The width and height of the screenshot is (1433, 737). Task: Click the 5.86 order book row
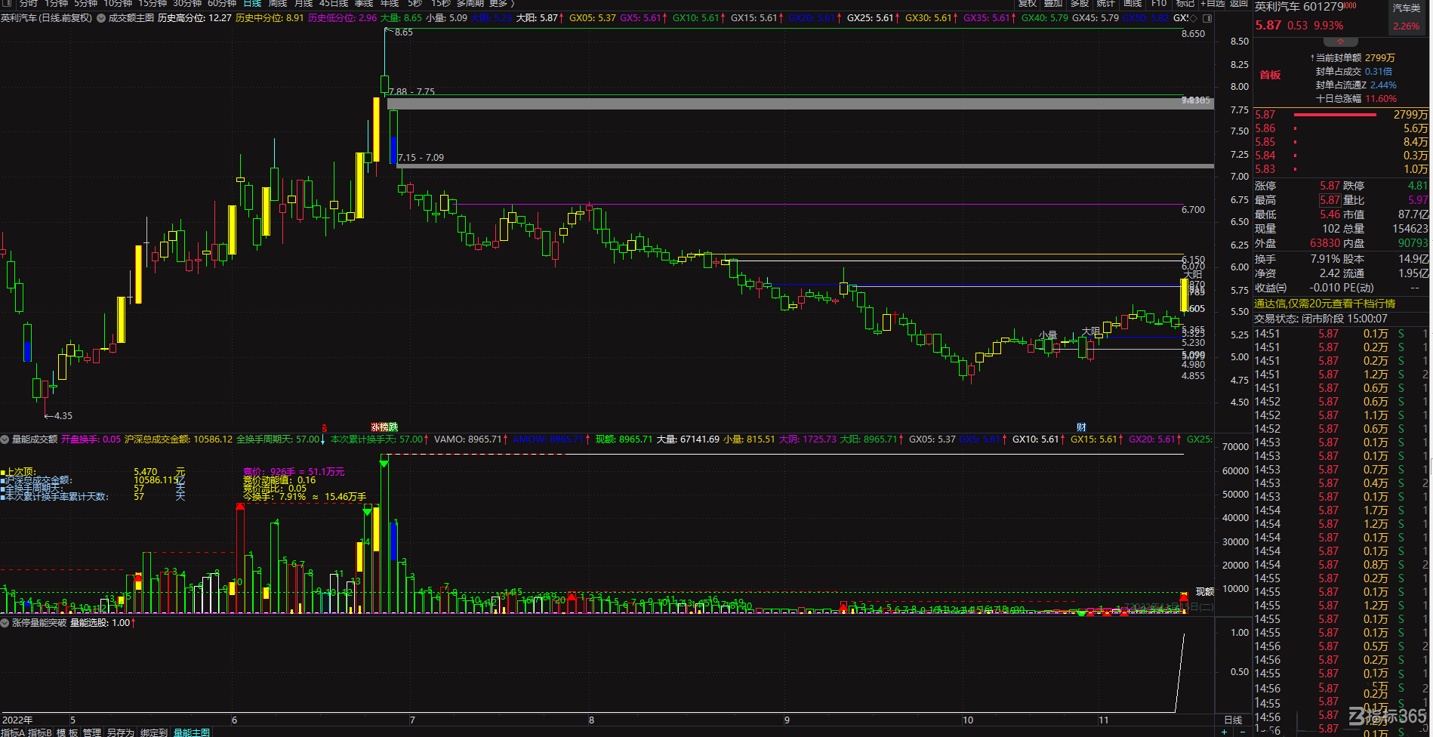click(x=1342, y=128)
